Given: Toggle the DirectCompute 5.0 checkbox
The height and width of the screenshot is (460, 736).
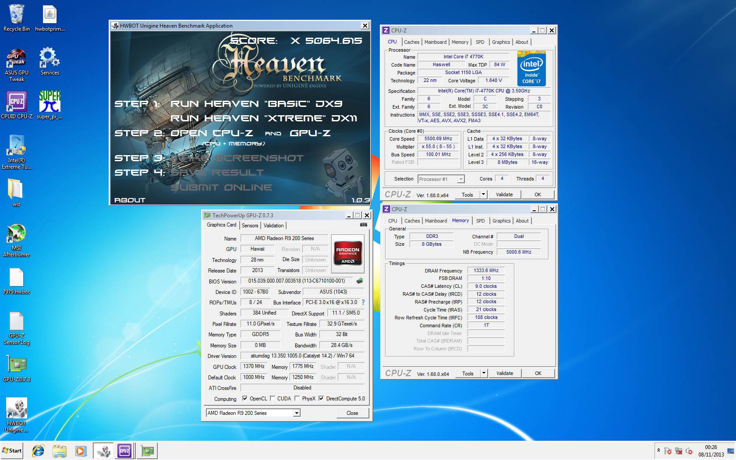Looking at the screenshot, I should pyautogui.click(x=321, y=398).
